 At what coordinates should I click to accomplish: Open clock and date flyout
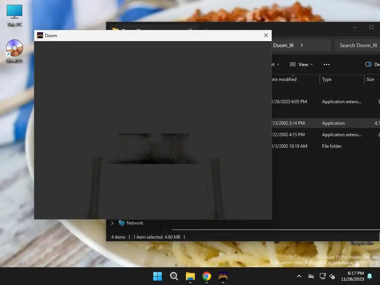click(353, 276)
